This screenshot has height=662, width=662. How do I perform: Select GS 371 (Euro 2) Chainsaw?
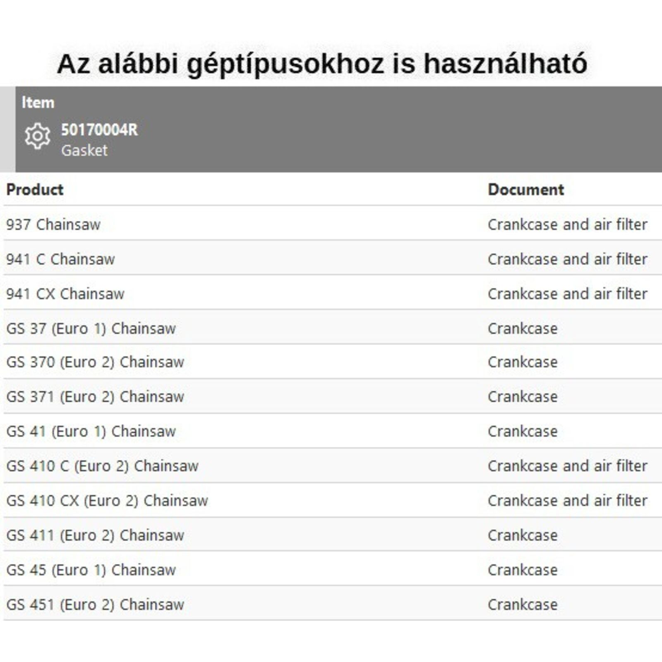pyautogui.click(x=95, y=397)
